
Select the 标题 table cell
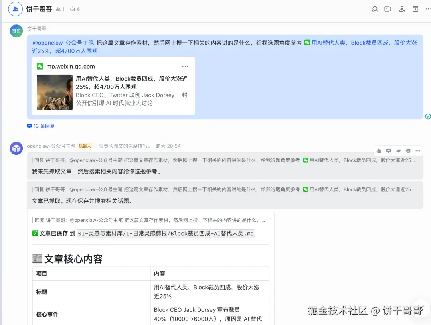(91, 292)
